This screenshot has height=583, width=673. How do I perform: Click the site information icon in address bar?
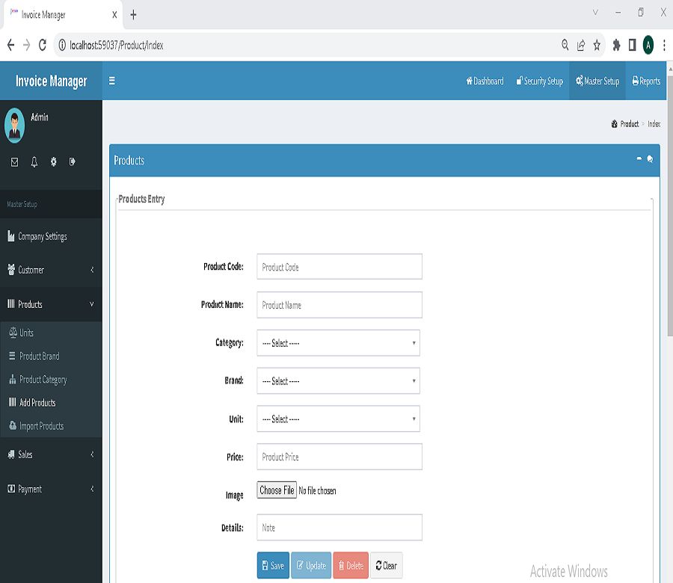62,45
